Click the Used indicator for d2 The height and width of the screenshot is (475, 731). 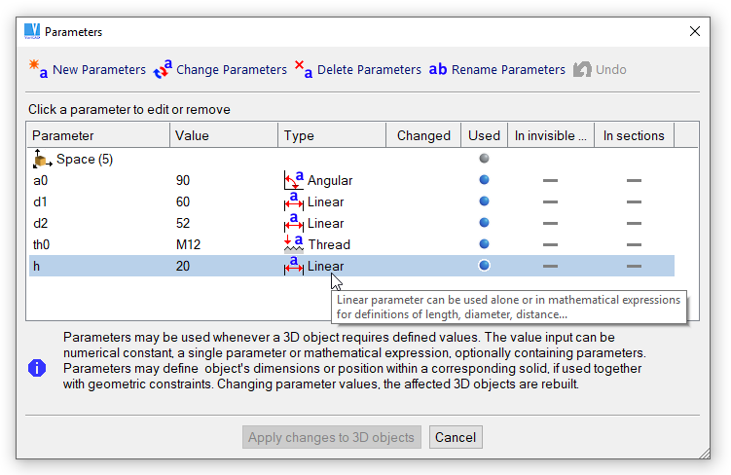click(x=484, y=223)
